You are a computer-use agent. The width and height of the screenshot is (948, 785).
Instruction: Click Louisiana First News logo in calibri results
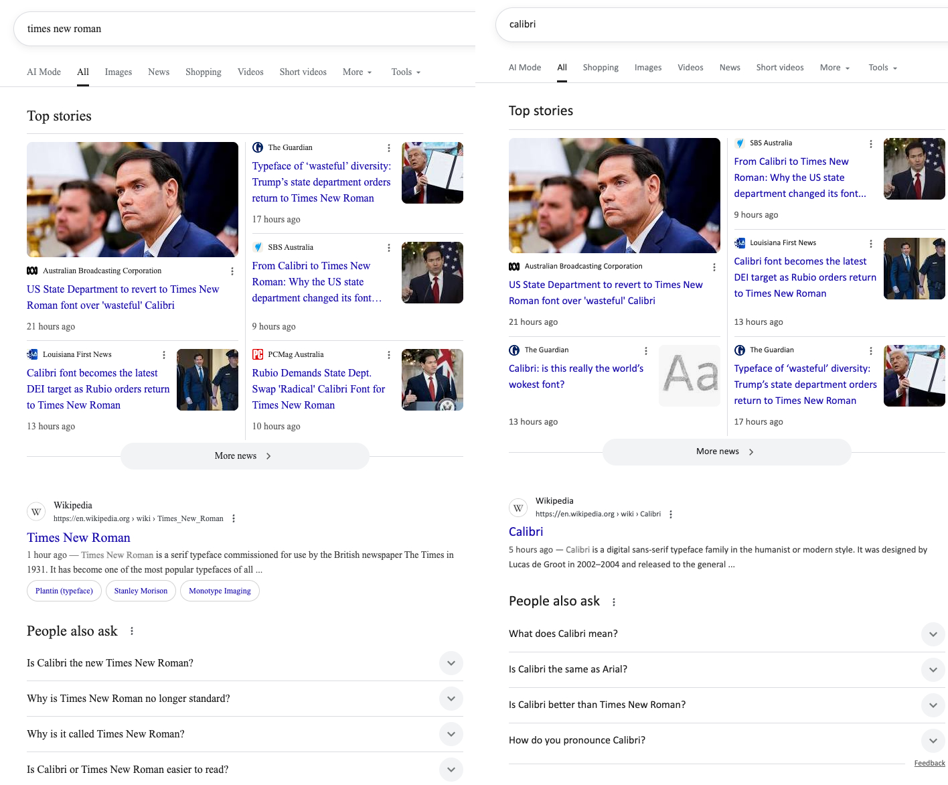pyautogui.click(x=740, y=242)
